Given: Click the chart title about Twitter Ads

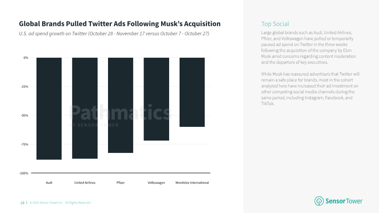Looking at the screenshot, I should 120,24.
